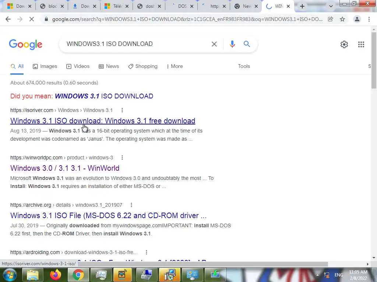Close the http browser tab
Screen dimensions: 377x282
pyautogui.click(x=224, y=7)
